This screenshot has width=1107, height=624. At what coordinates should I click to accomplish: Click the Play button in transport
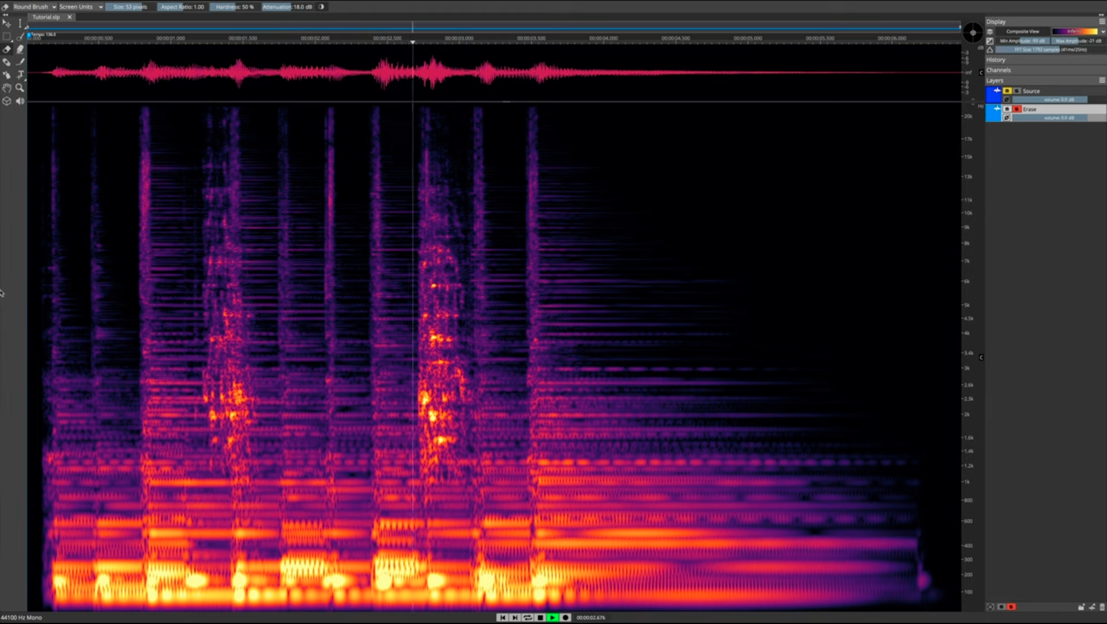pyautogui.click(x=552, y=617)
